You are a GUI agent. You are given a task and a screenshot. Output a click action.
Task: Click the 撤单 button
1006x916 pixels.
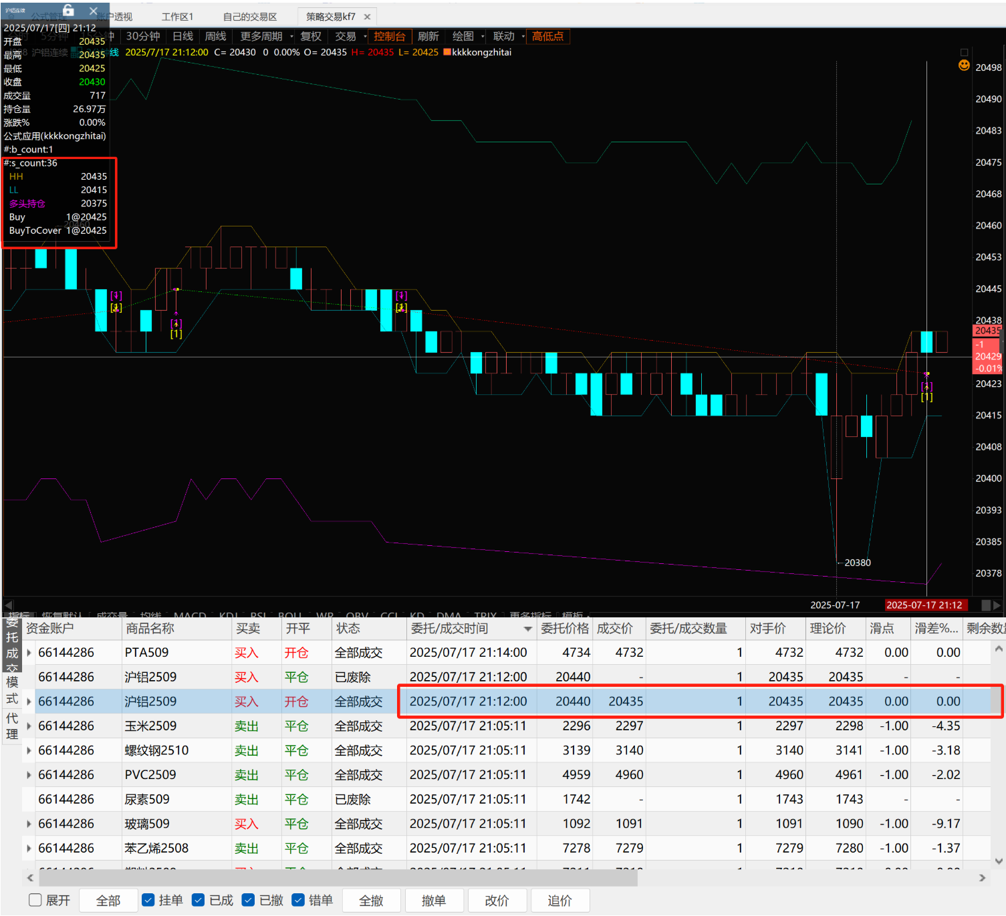coord(434,901)
